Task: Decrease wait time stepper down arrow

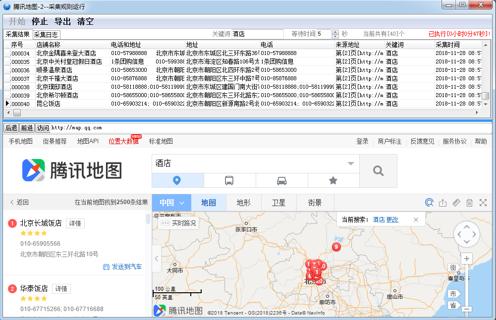Action: coord(335,36)
